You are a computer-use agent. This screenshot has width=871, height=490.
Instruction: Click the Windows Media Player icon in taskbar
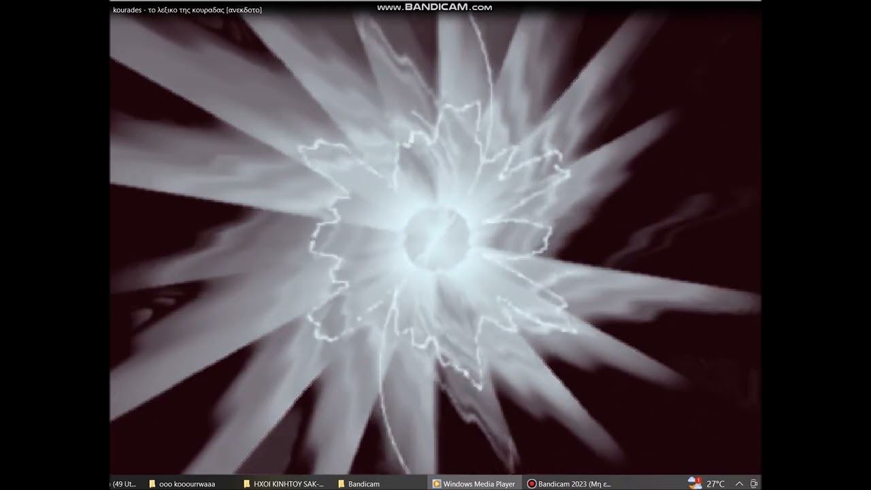pyautogui.click(x=437, y=484)
